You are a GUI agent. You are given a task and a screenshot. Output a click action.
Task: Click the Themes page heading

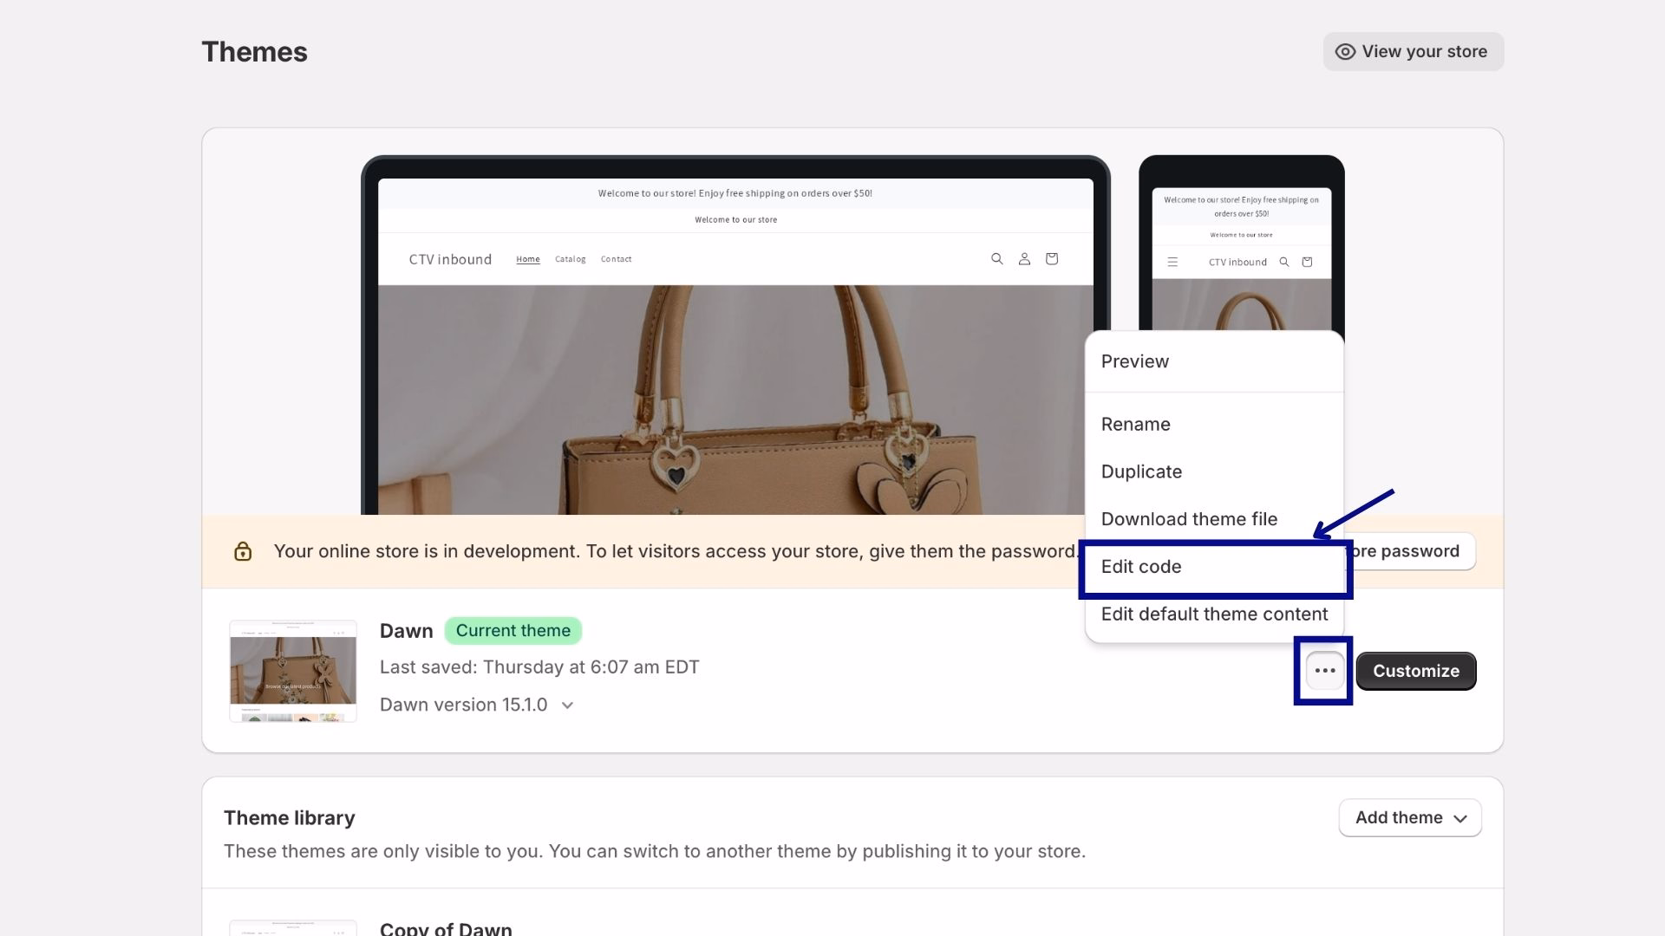click(x=254, y=52)
